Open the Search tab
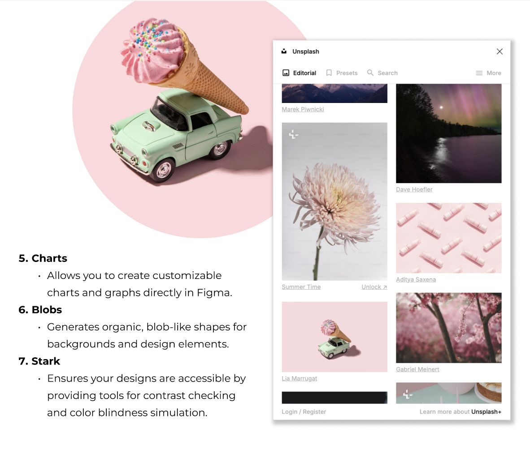This screenshot has width=530, height=463. [x=382, y=73]
